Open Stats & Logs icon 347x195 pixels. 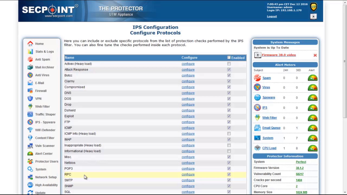[30, 51]
